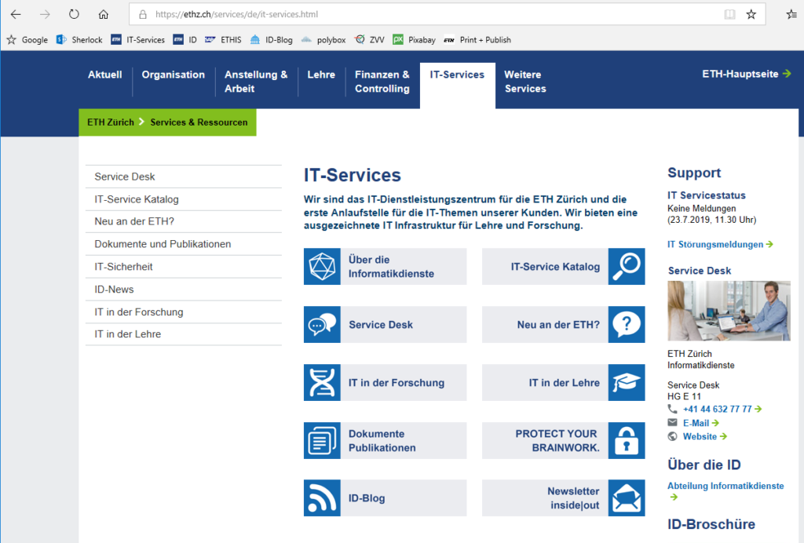The image size is (804, 543).
Task: Open the ID-Blog tile label
Action: coord(367,498)
